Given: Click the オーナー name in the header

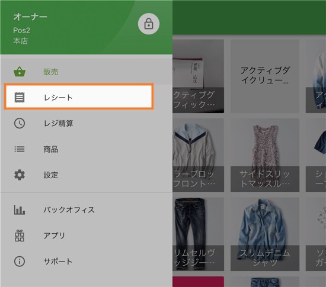Looking at the screenshot, I should click(x=30, y=17).
